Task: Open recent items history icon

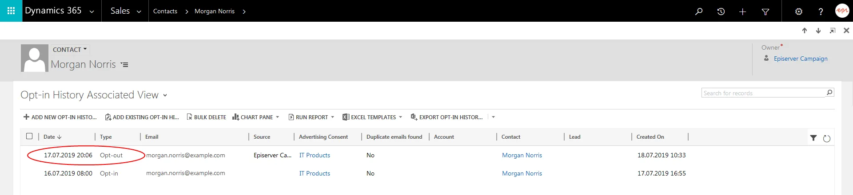Action: coord(721,11)
